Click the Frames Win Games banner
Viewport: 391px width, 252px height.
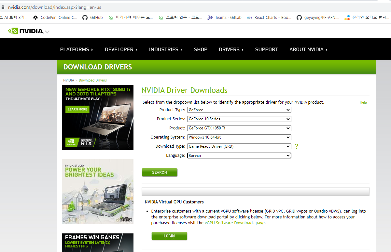click(98, 243)
